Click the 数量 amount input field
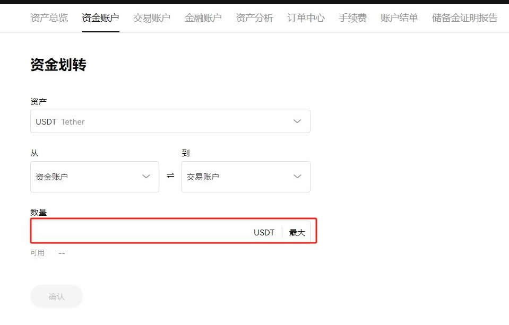509x325 pixels. (x=133, y=232)
